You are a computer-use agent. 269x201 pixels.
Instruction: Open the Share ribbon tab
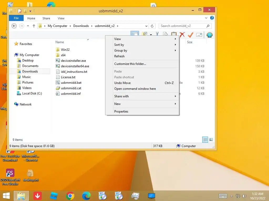point(46,18)
